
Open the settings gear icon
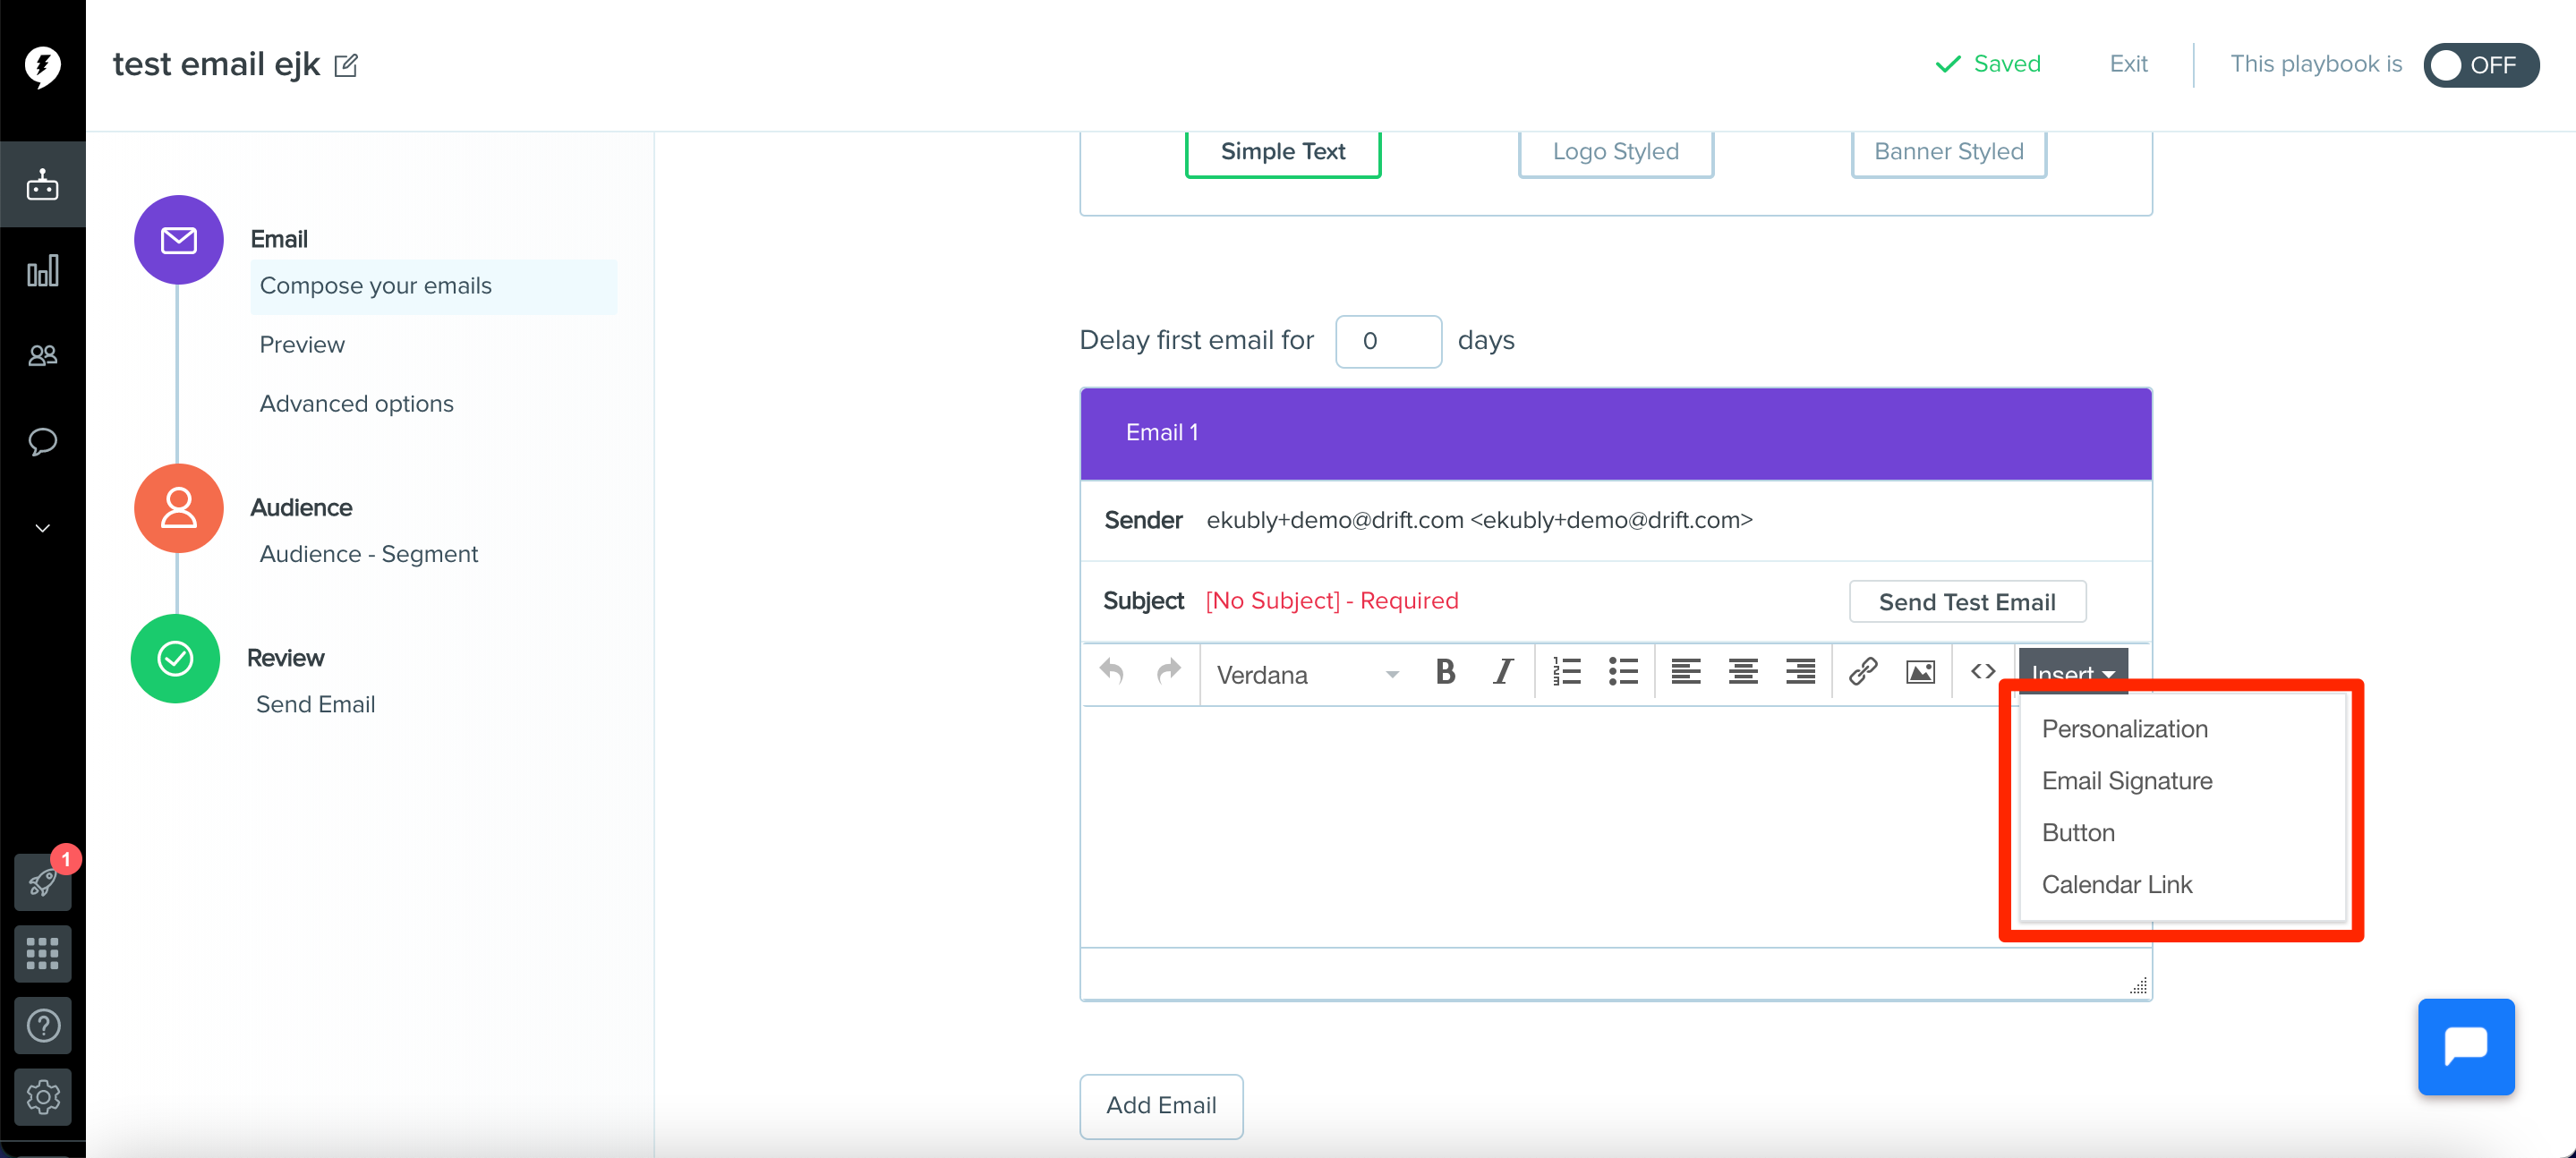point(42,1097)
